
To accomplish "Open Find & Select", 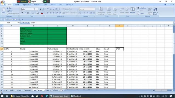I will pyautogui.click(x=155, y=11).
